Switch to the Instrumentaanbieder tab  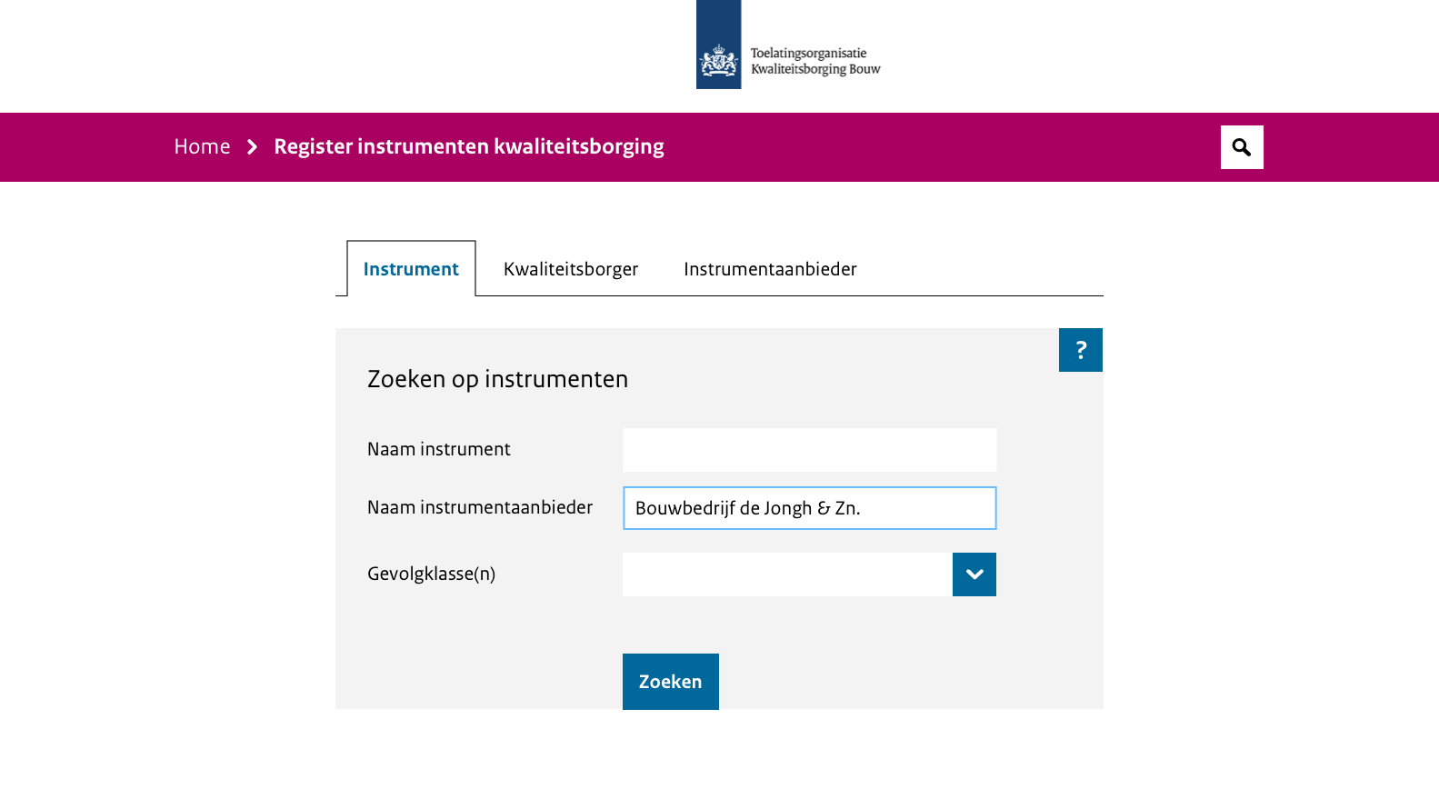coord(770,269)
